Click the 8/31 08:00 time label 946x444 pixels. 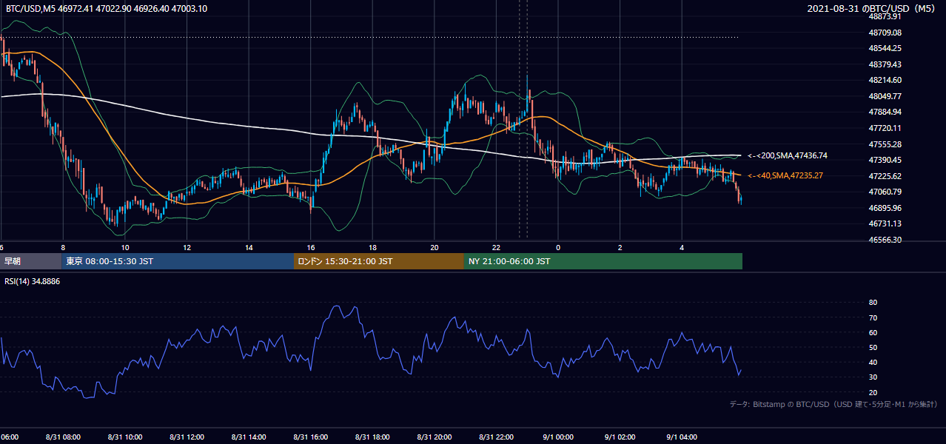63,437
